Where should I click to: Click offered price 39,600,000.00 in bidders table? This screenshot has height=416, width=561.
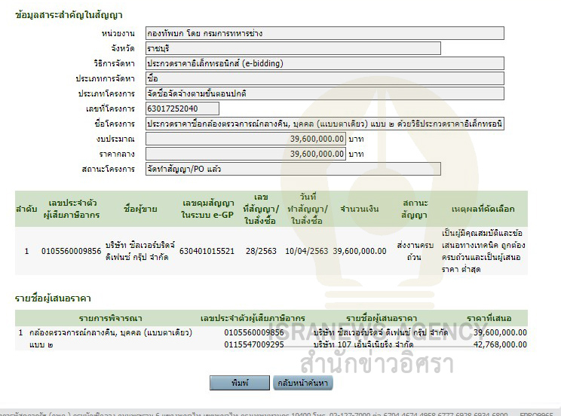point(500,332)
